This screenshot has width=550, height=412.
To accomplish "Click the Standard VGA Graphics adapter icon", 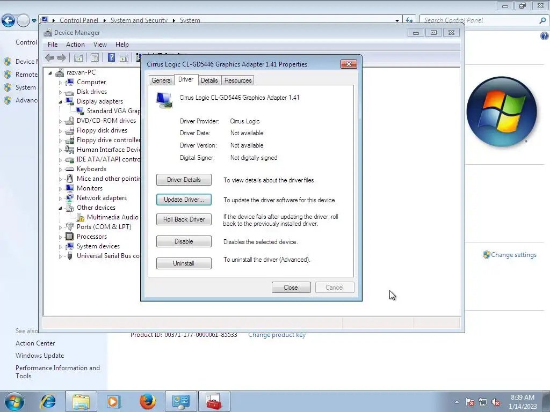I will (x=80, y=111).
